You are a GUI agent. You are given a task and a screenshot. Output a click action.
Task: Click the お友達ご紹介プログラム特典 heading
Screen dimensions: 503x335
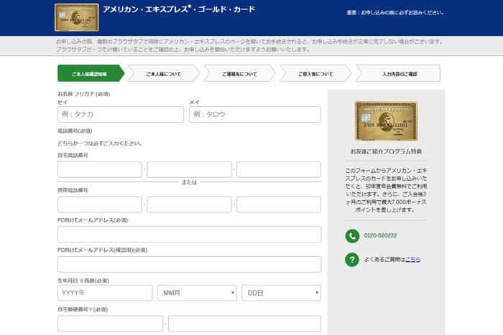click(386, 151)
